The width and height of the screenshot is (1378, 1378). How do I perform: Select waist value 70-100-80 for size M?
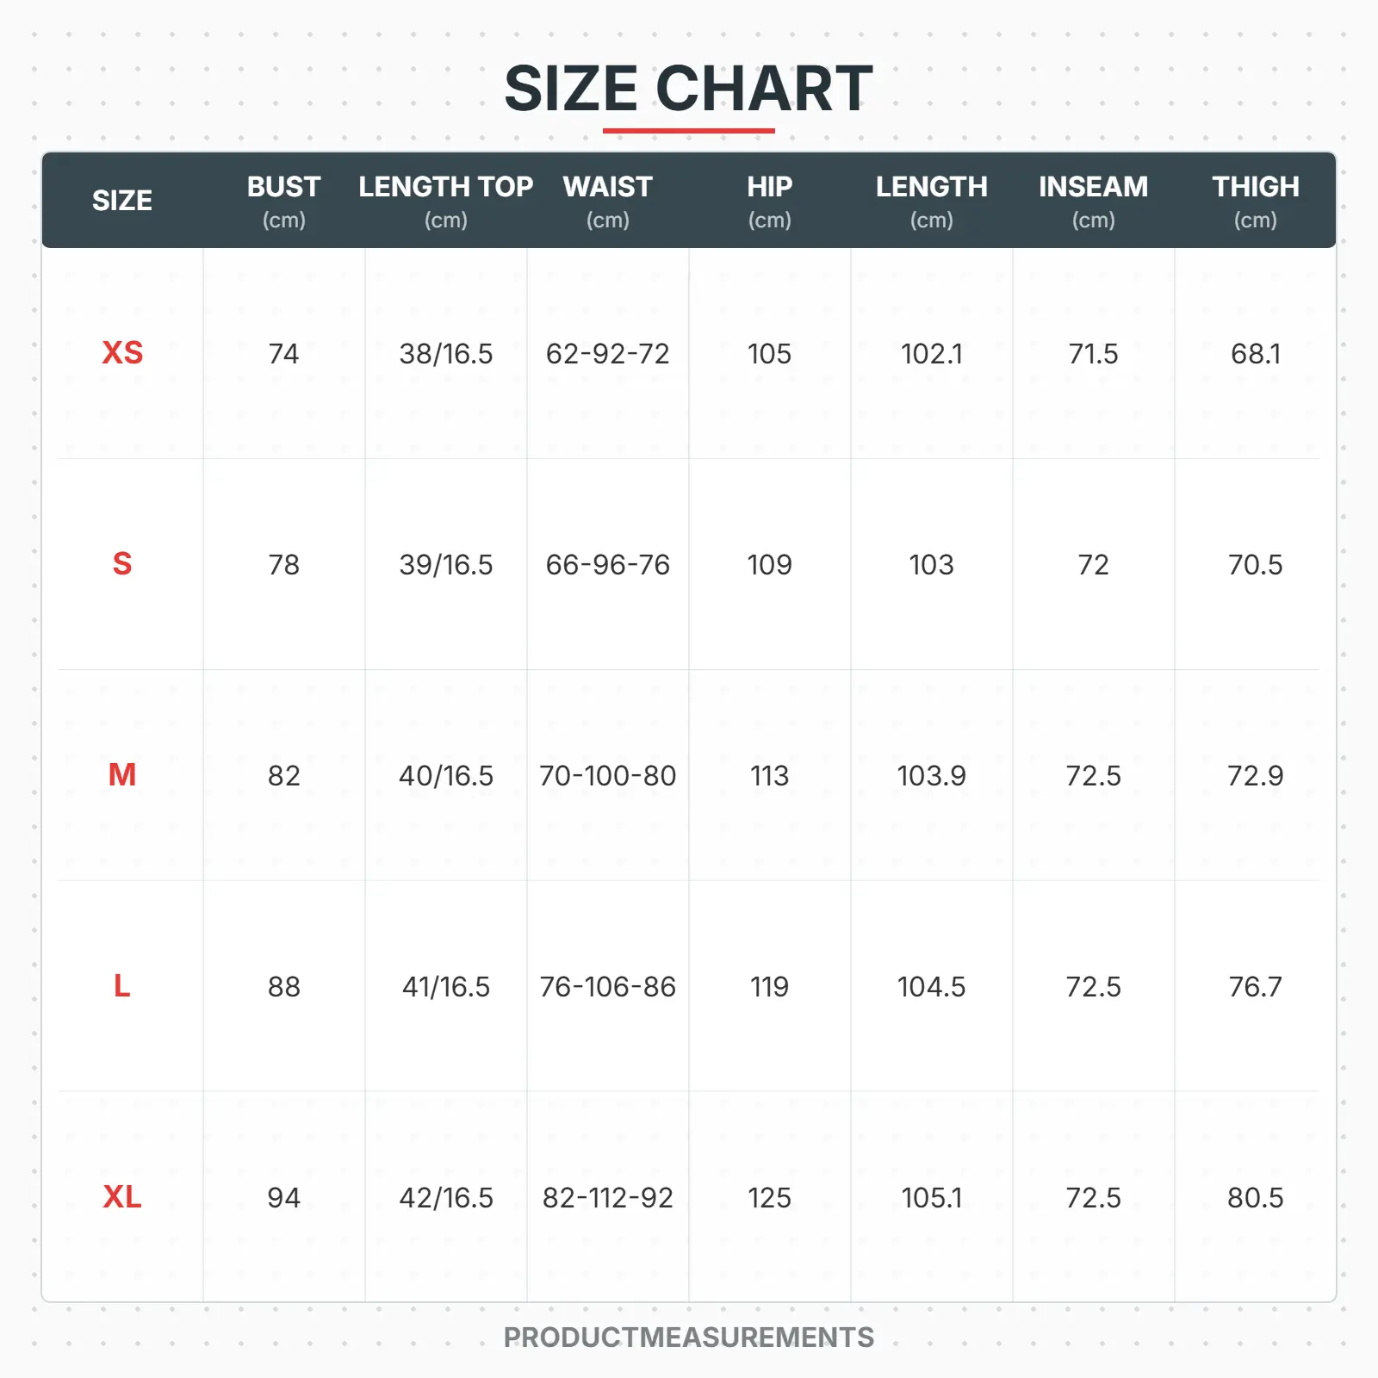tap(607, 775)
